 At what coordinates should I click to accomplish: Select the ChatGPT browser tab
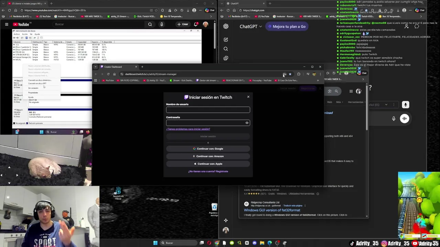tap(246, 3)
